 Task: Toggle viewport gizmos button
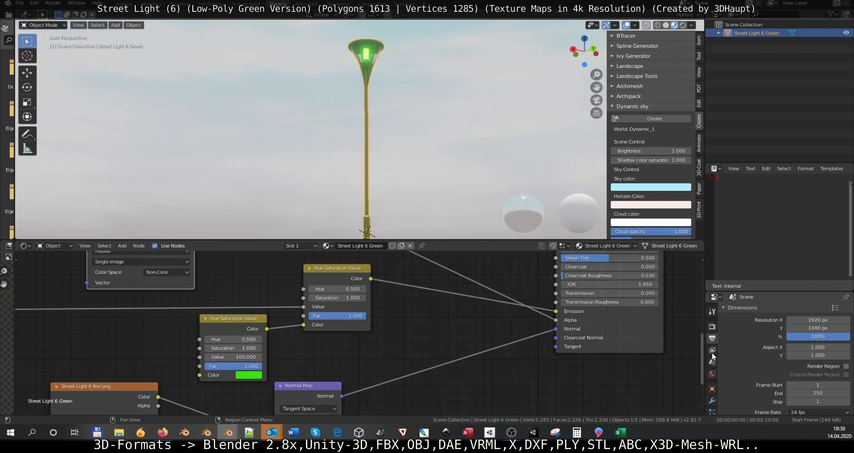(606, 25)
